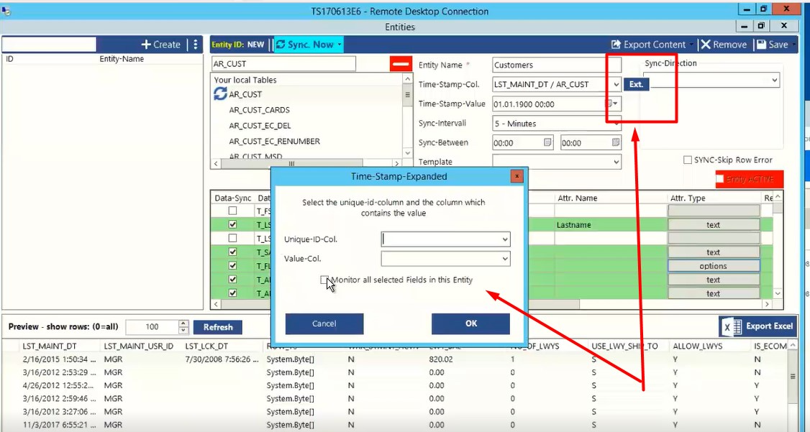
Task: Toggle Data-Sync checkbox for T_FL row
Action: coord(232,265)
